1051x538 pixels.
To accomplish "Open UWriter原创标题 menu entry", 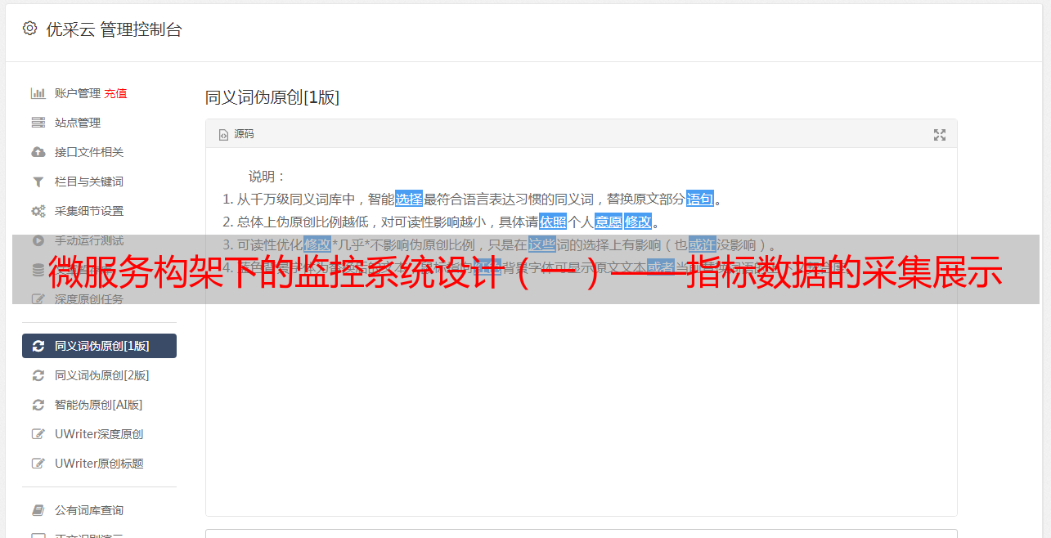I will (x=99, y=464).
